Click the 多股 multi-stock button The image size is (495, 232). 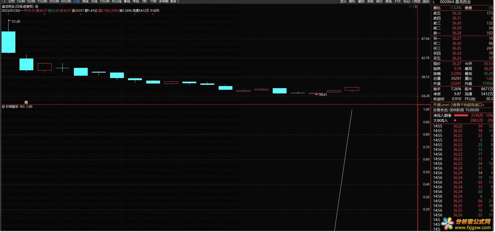(370, 1)
